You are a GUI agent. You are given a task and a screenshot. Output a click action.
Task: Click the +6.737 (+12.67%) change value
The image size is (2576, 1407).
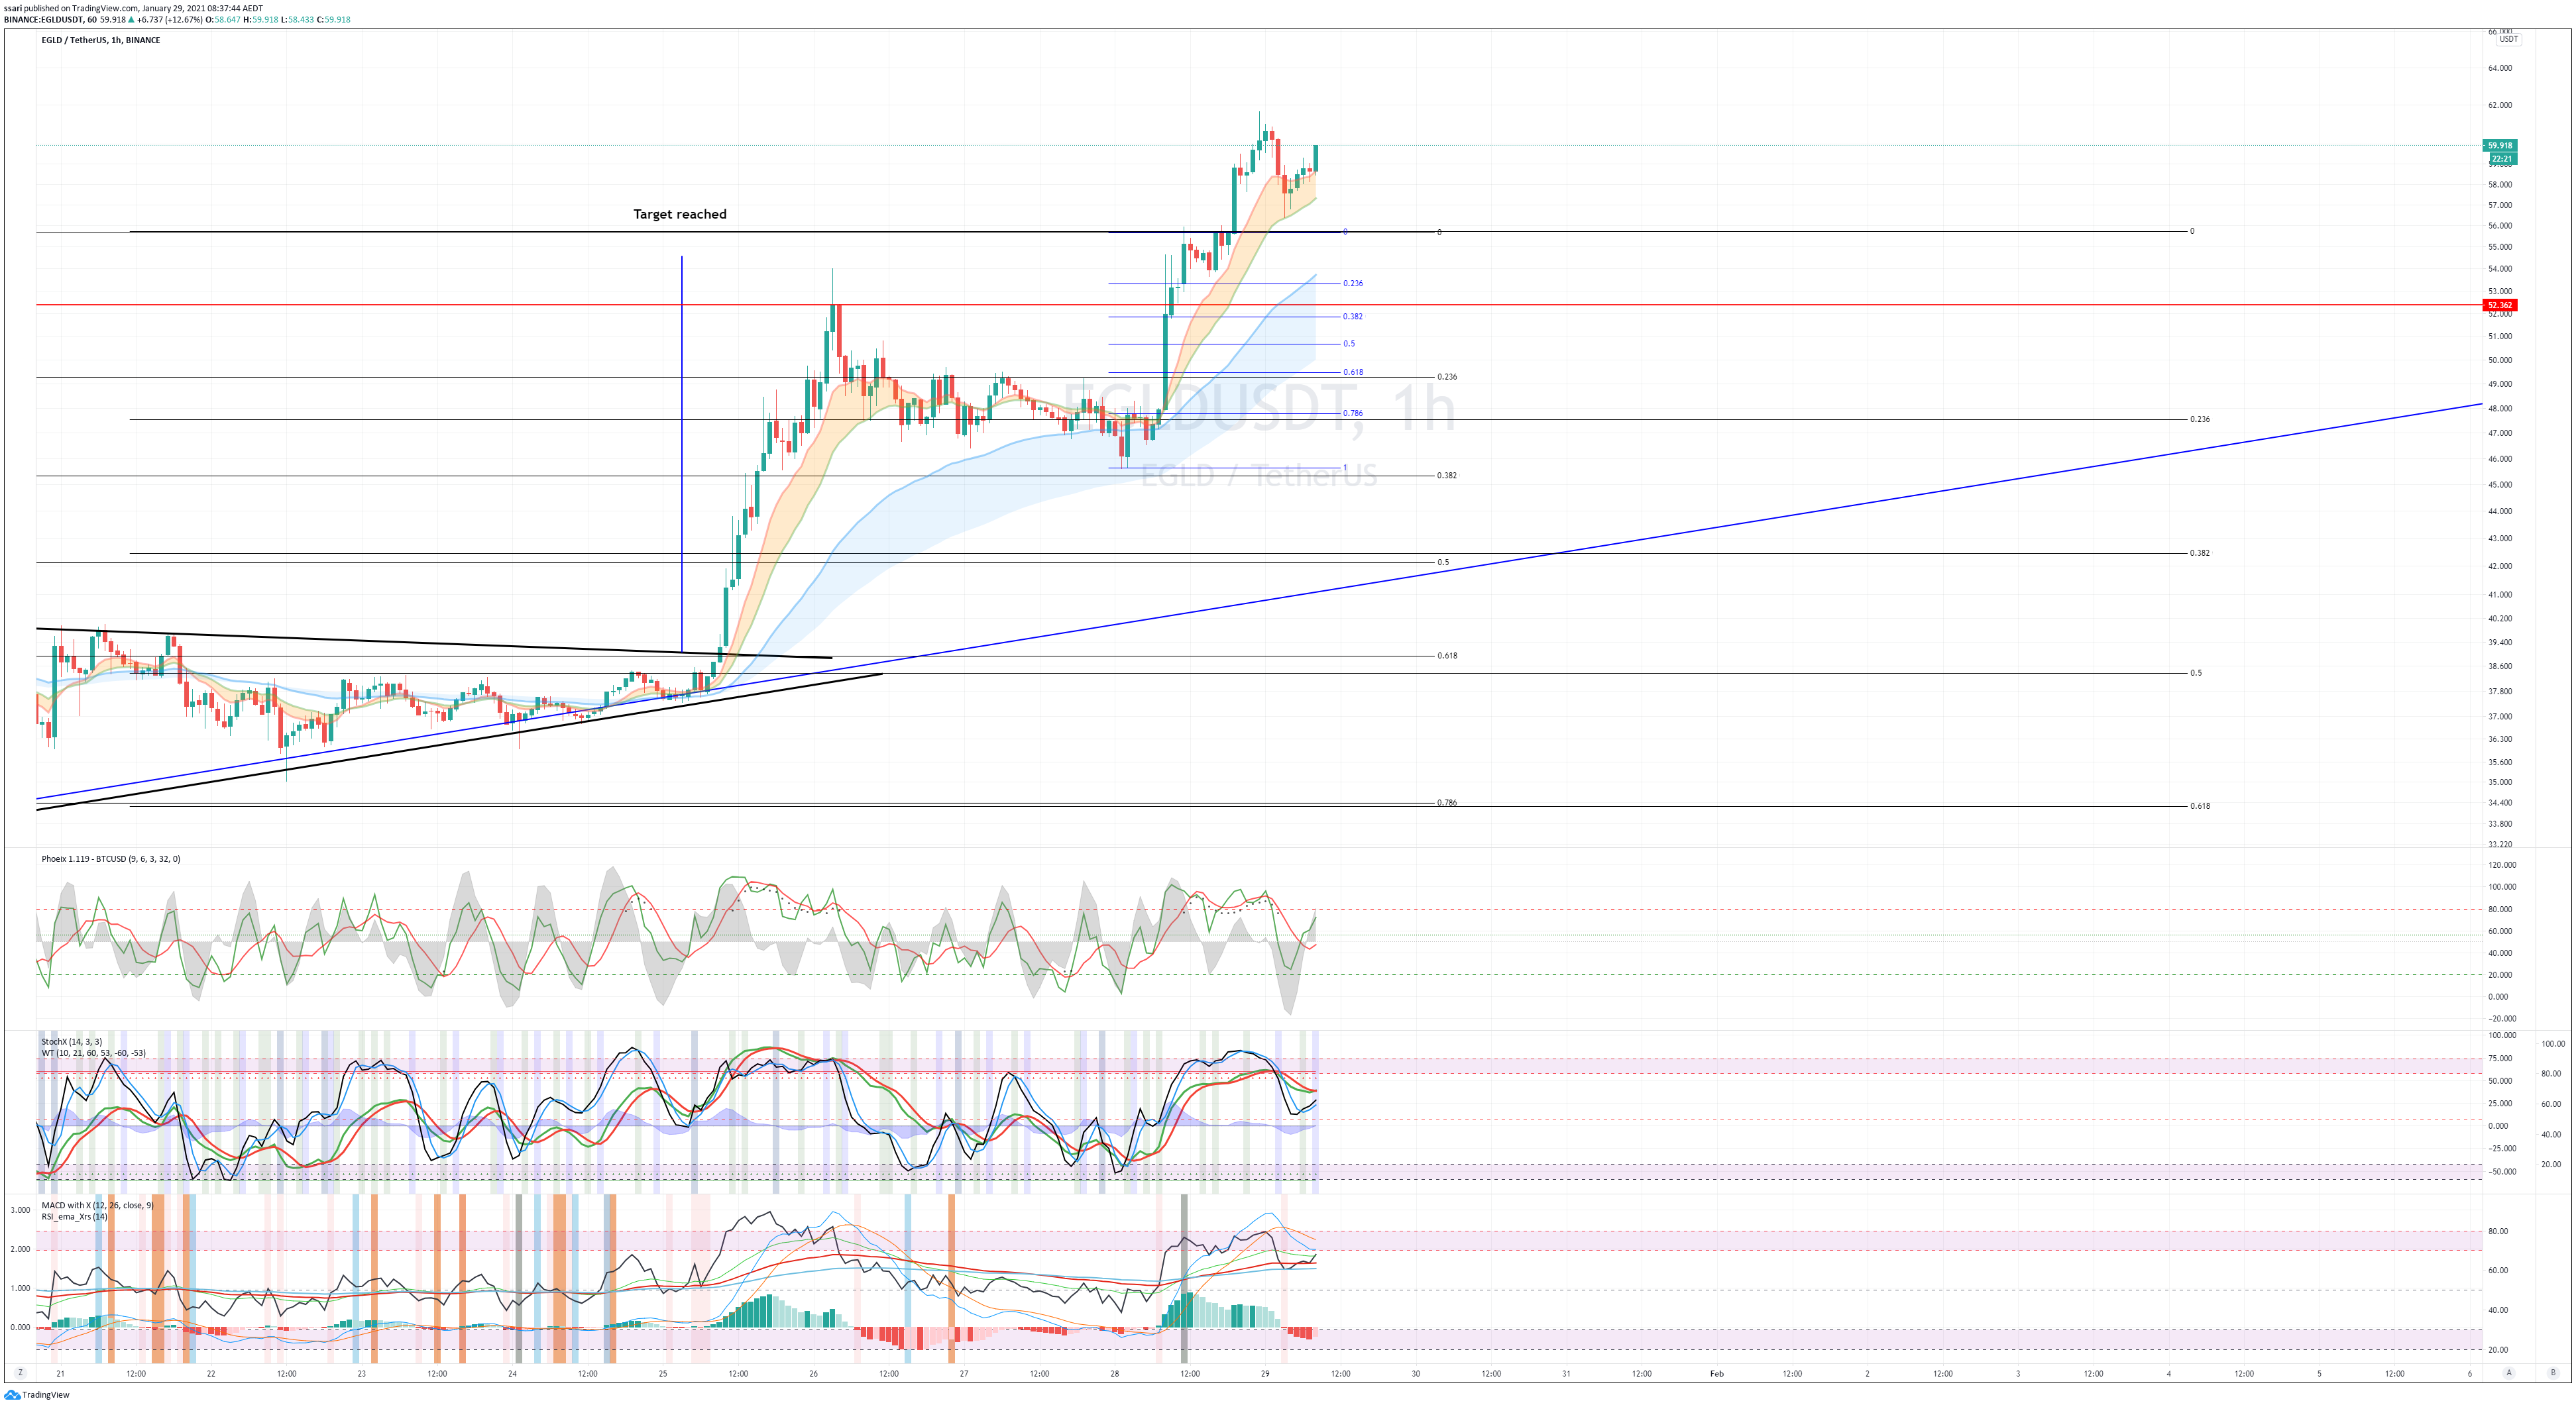(170, 19)
